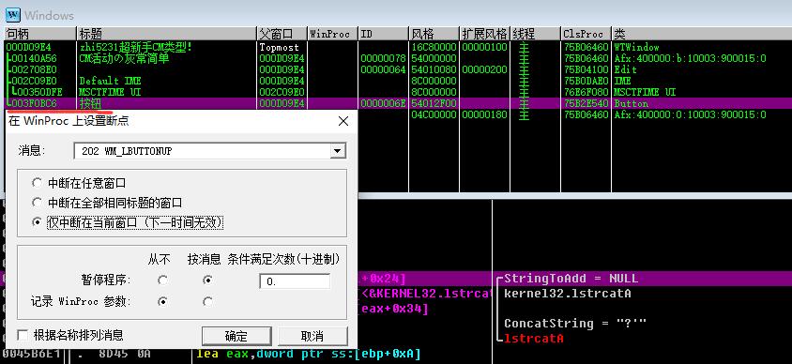This screenshot has width=792, height=364.
Task: Sort by the 句柄 column header
Action: [x=40, y=34]
